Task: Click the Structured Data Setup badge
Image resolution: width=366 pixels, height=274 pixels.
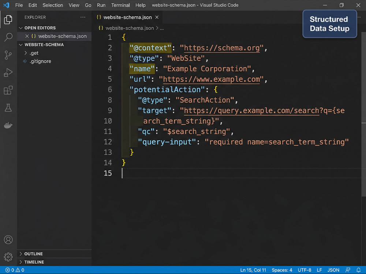Action: coord(330,24)
